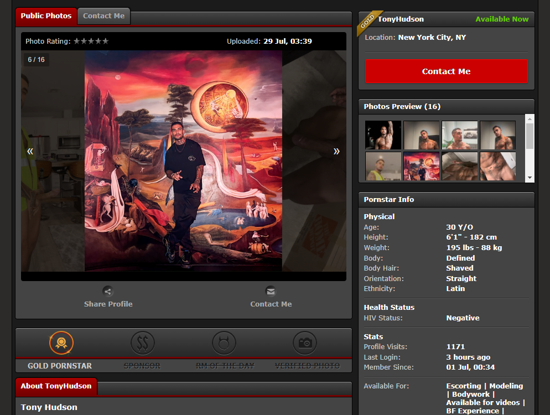
Task: Click the SPONSOR label
Action: [142, 366]
